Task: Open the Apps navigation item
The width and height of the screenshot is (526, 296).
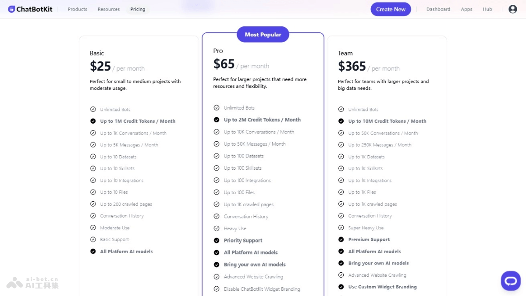Action: [466, 9]
